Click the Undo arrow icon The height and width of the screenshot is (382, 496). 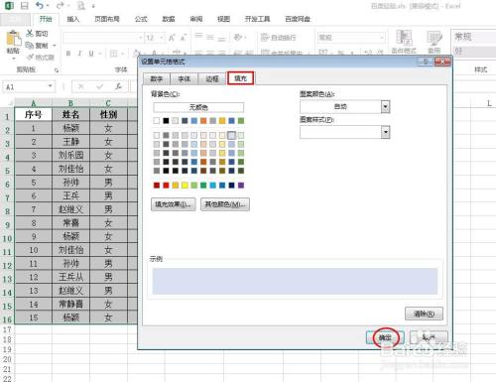pos(40,6)
